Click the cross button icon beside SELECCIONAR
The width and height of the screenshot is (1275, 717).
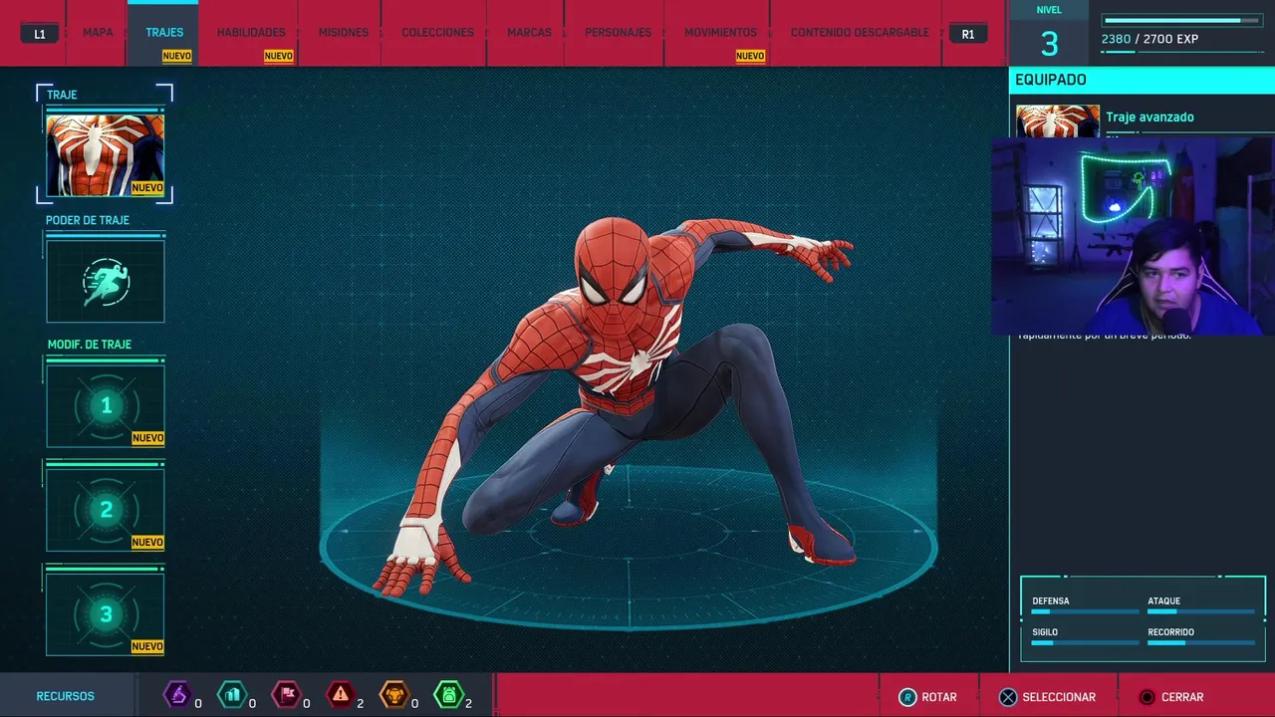[x=1008, y=697]
